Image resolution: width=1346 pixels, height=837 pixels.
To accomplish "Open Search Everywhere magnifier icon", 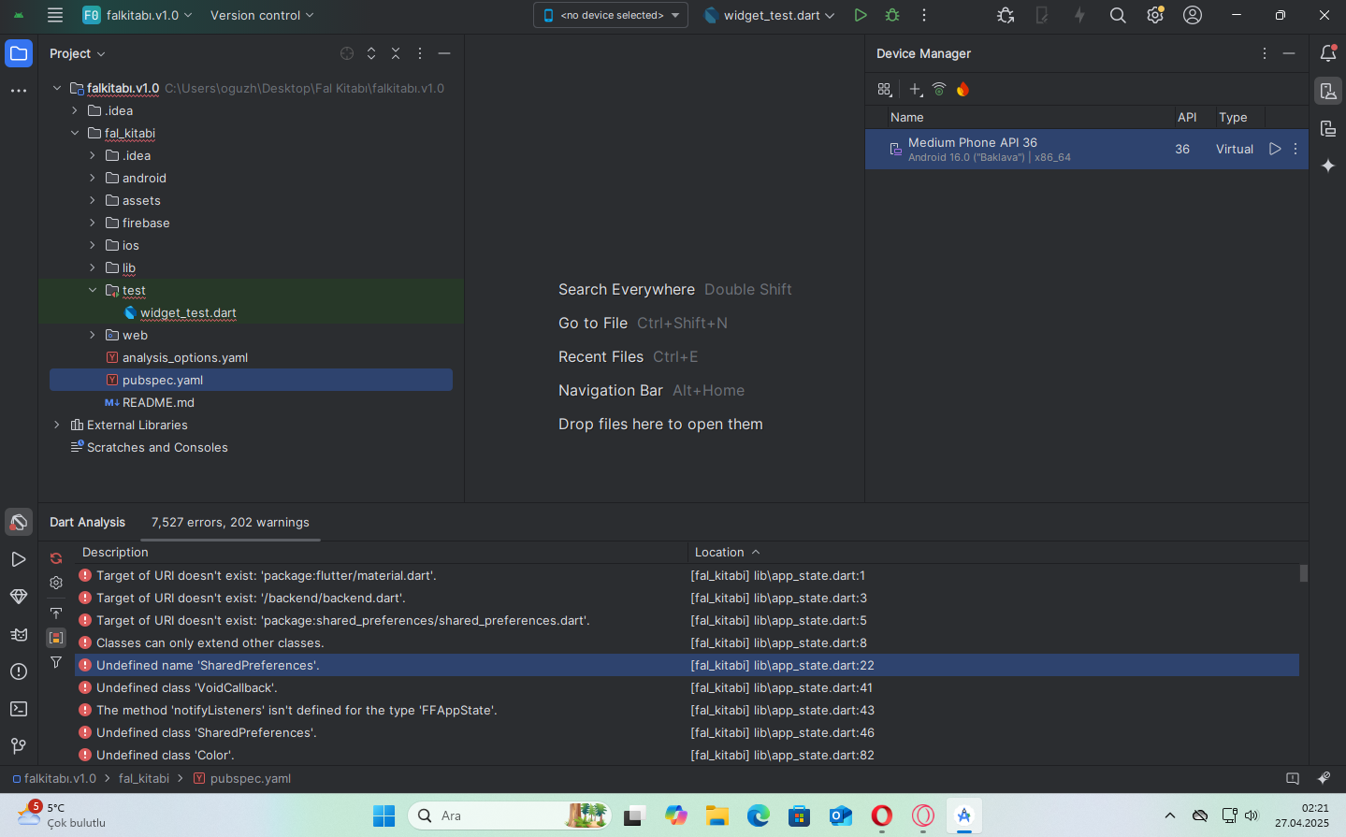I will [1117, 15].
